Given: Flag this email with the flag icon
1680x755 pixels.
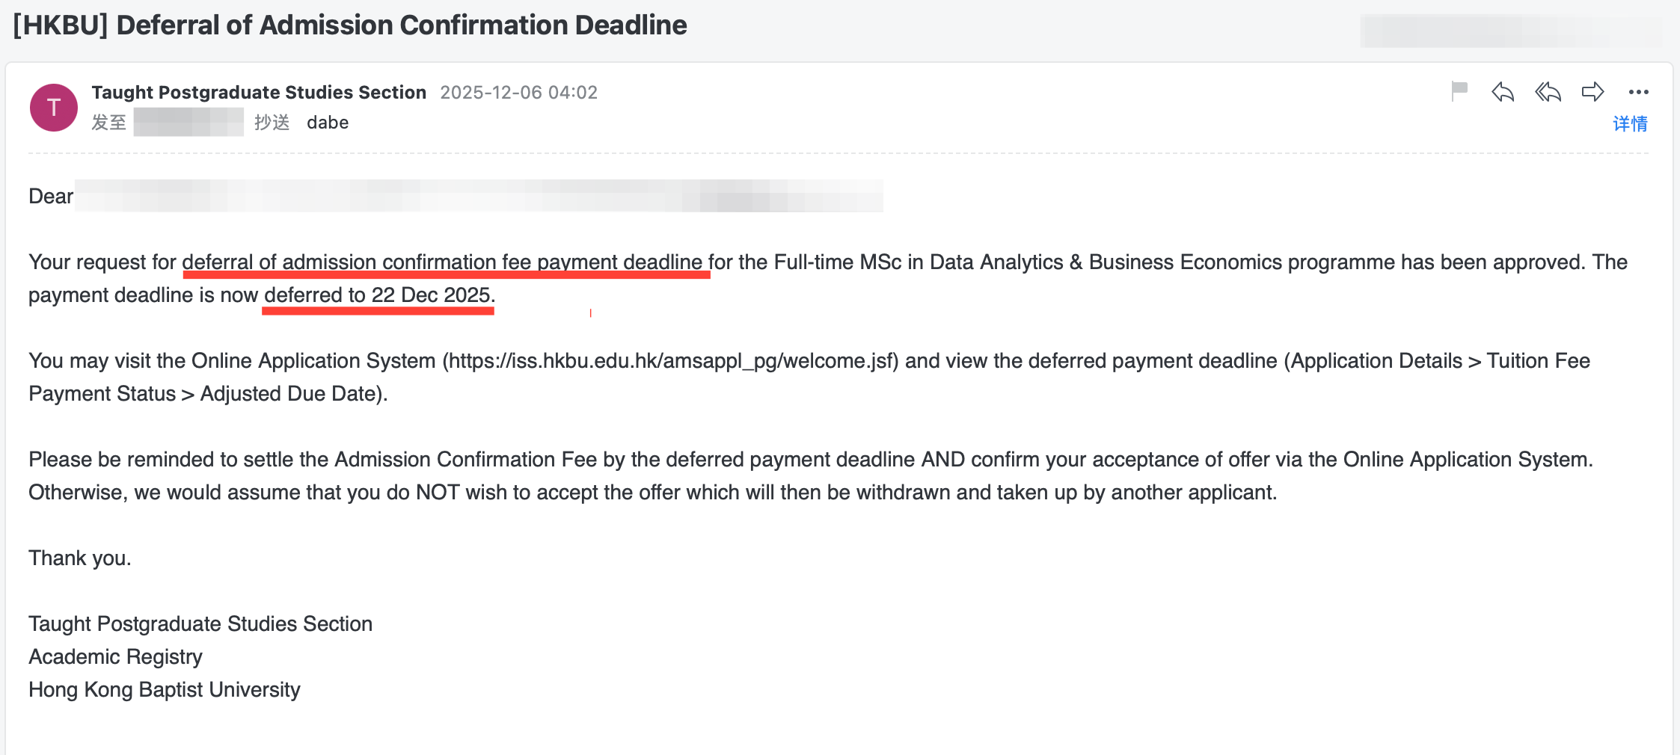Looking at the screenshot, I should [x=1459, y=91].
